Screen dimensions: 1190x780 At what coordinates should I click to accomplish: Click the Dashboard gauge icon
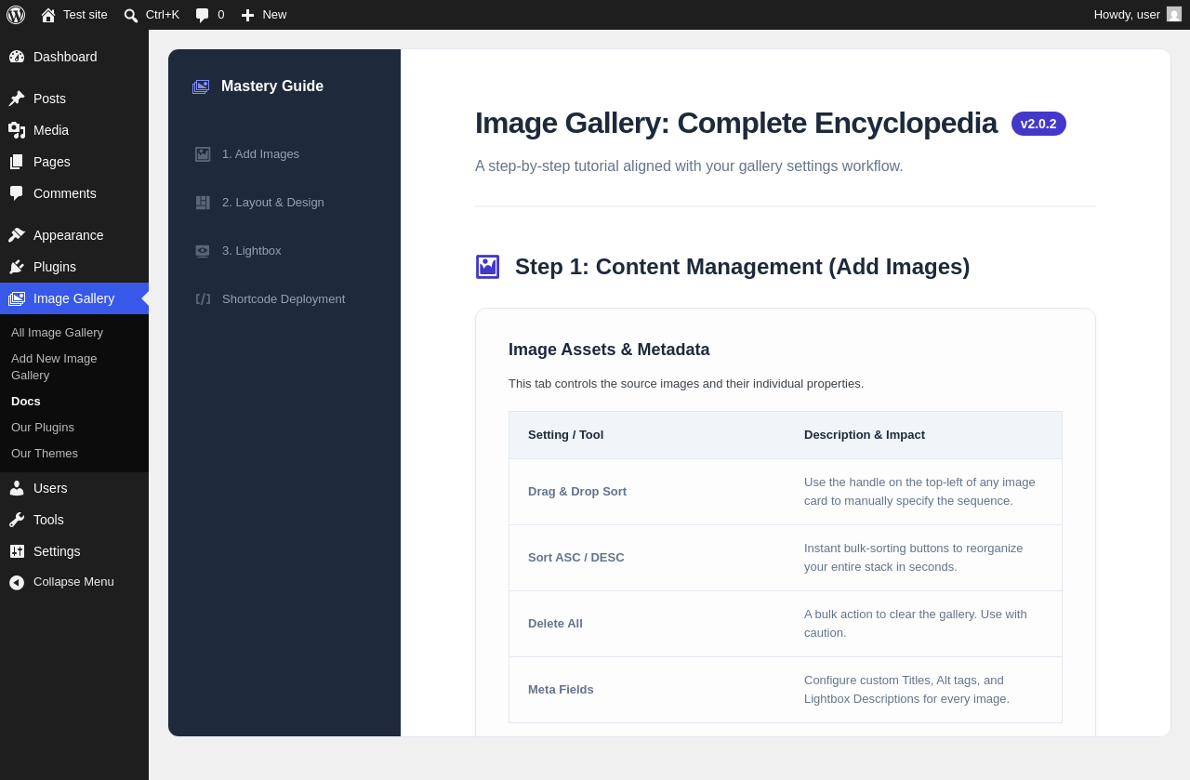point(17,57)
